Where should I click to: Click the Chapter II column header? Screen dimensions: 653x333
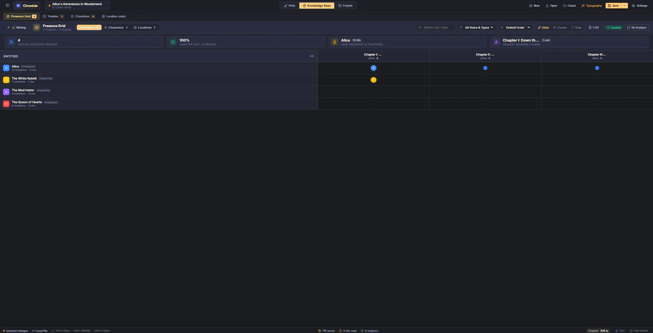[x=485, y=56]
